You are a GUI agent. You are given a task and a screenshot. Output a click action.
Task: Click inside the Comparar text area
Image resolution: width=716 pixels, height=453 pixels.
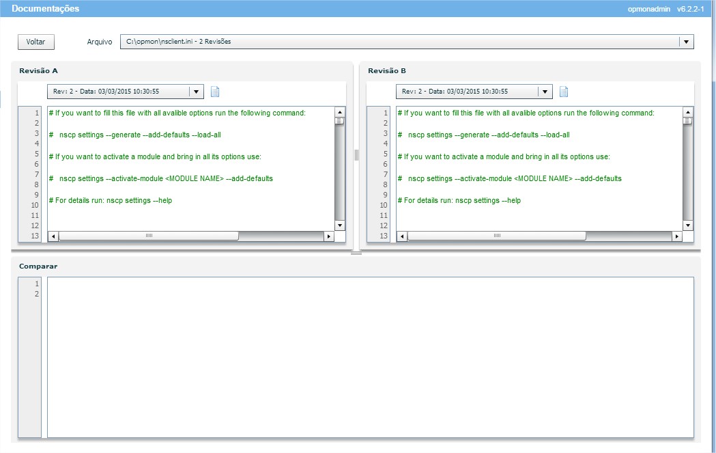point(369,355)
